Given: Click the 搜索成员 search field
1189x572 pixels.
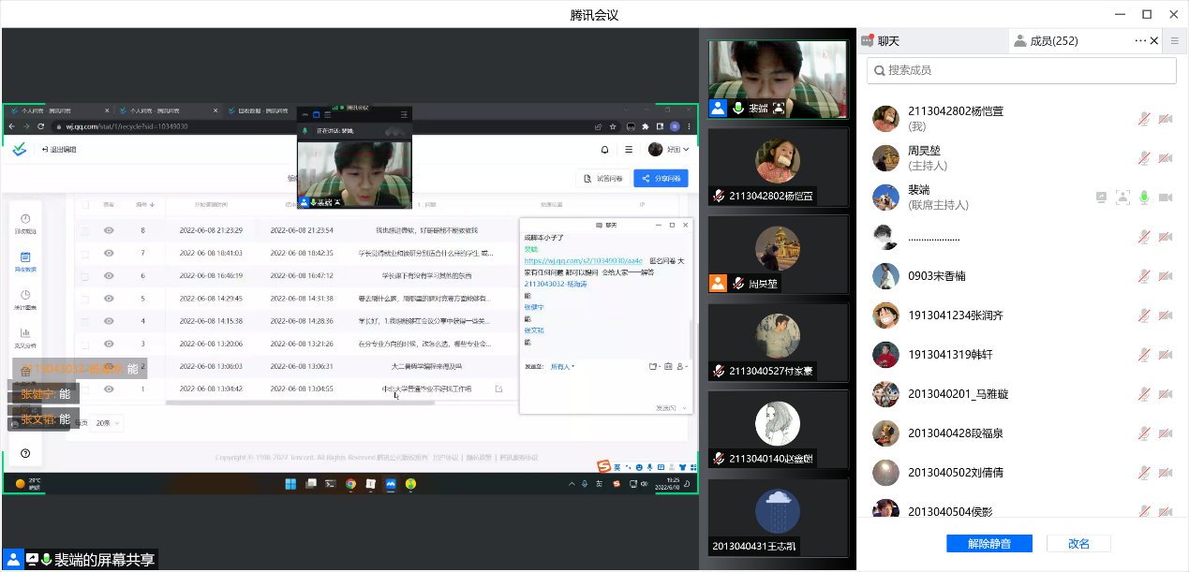Looking at the screenshot, I should [1021, 70].
